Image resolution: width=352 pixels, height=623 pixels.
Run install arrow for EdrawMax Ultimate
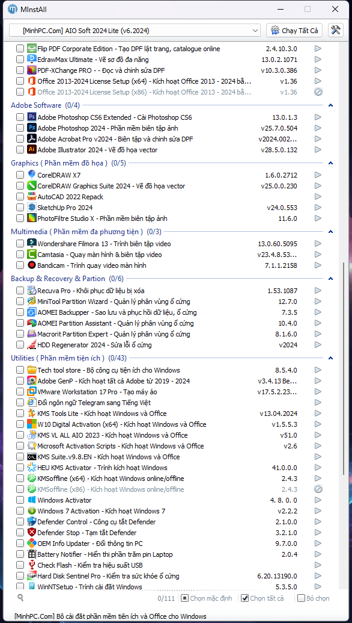318,60
